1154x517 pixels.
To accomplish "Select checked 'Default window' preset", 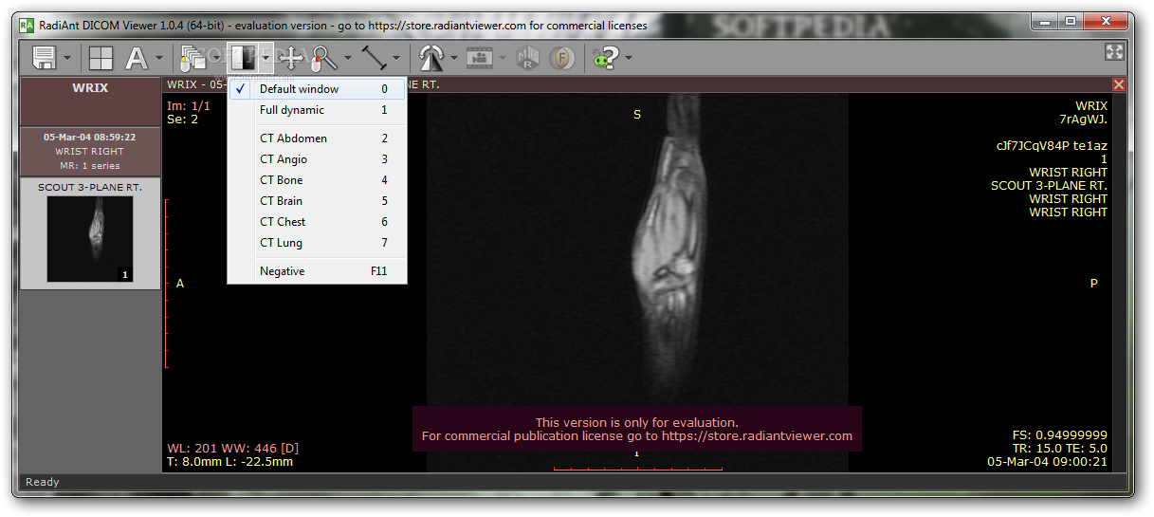I will (x=318, y=89).
